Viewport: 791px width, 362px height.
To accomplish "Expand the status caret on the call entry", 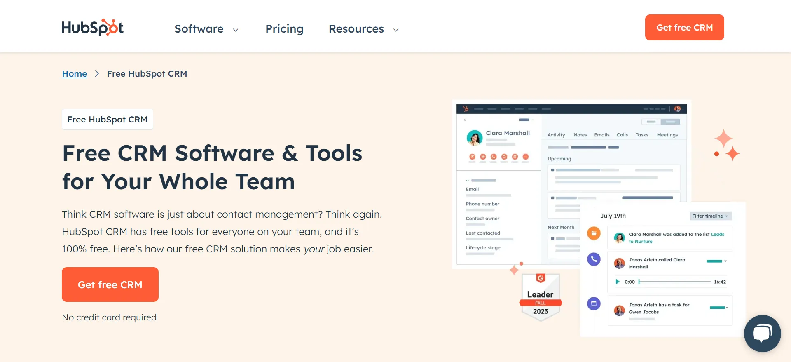I will point(725,261).
